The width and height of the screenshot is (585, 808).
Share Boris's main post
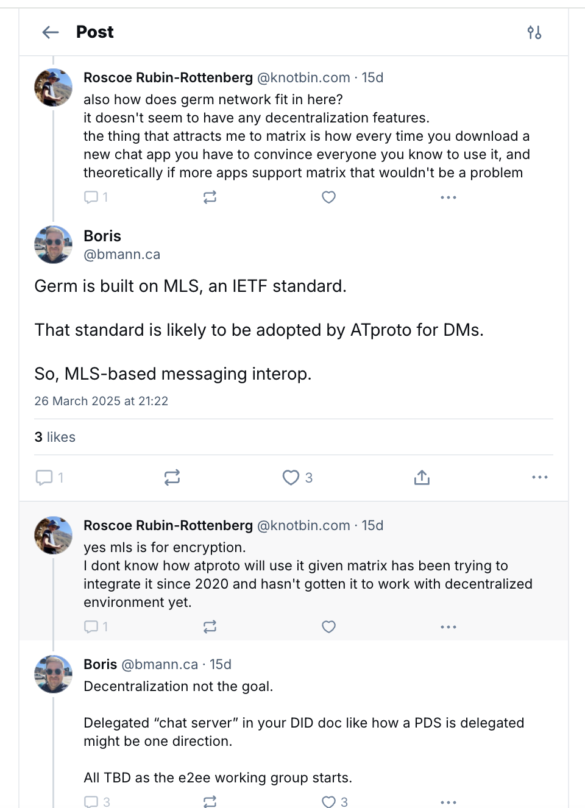[x=422, y=478]
